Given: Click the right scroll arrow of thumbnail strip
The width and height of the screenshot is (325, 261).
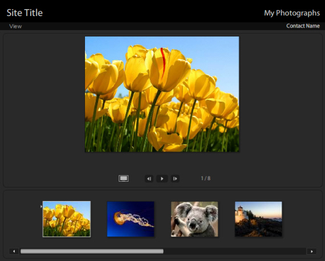Looking at the screenshot, I should [x=311, y=251].
